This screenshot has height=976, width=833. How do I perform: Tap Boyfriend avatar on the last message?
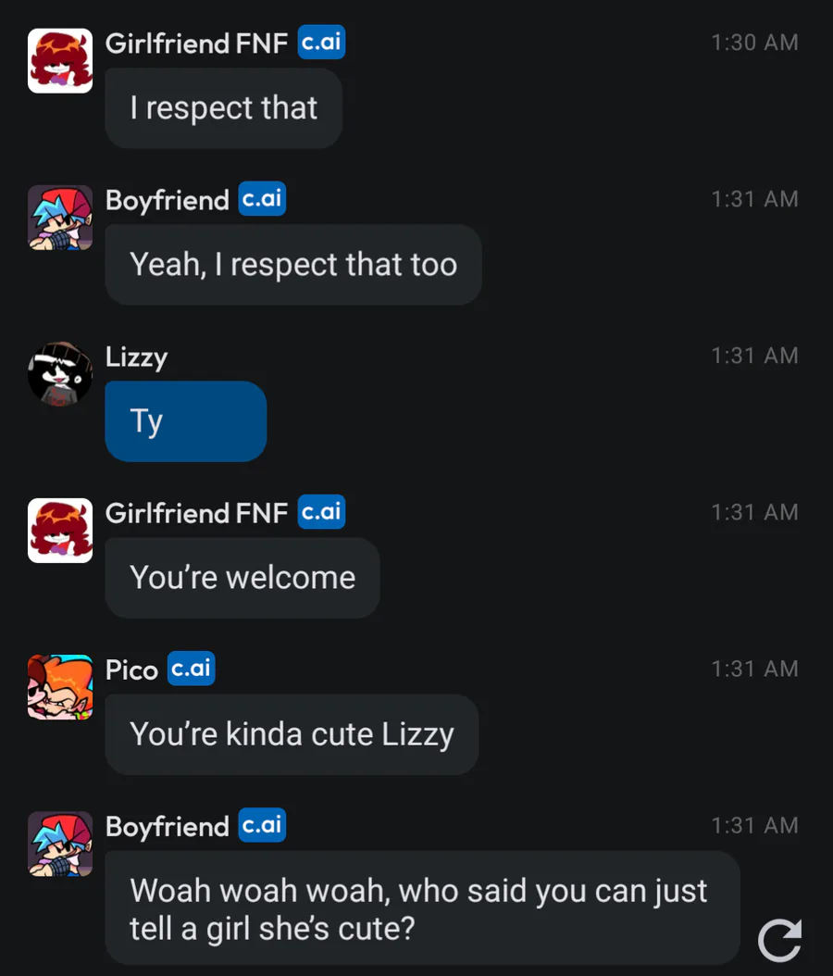tap(60, 844)
